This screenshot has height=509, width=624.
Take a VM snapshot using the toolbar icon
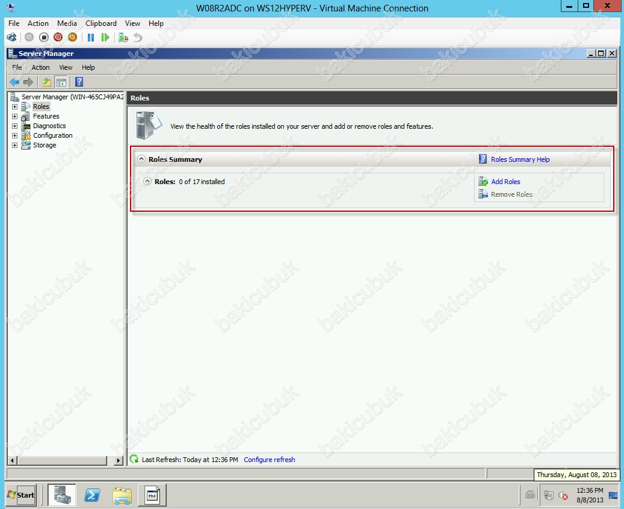coord(123,37)
